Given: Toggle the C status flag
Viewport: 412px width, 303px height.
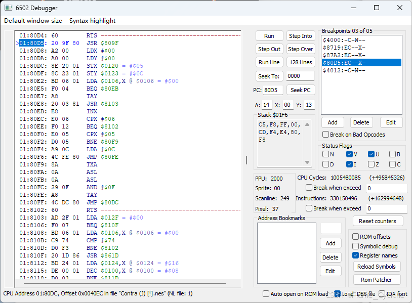Looking at the screenshot, I should [x=393, y=164].
